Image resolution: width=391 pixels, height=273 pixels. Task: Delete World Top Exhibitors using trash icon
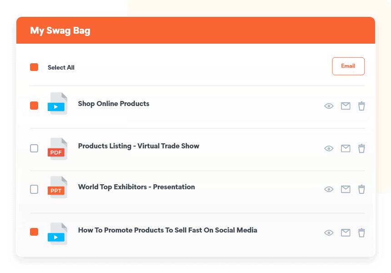(x=361, y=189)
